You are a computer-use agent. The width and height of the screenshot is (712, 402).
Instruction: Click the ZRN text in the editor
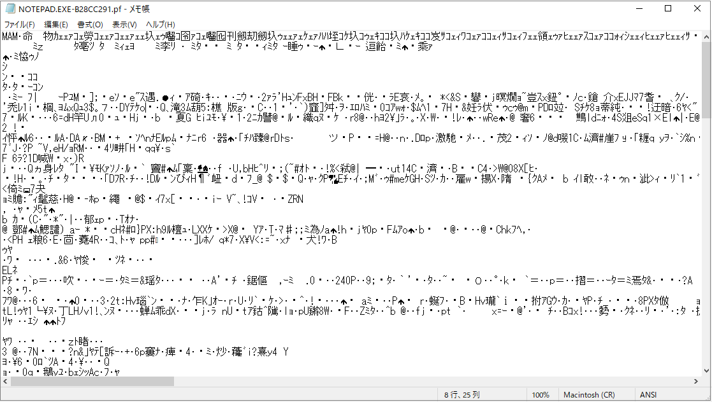295,199
